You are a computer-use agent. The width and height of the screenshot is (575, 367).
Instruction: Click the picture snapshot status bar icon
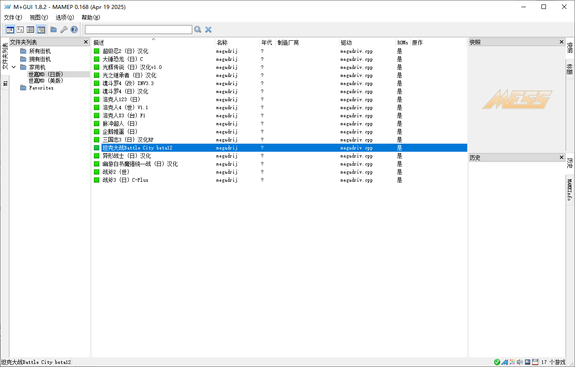pyautogui.click(x=528, y=362)
